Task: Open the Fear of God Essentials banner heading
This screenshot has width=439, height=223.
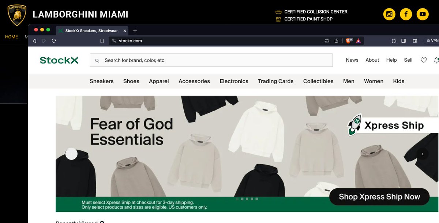Action: point(132,132)
